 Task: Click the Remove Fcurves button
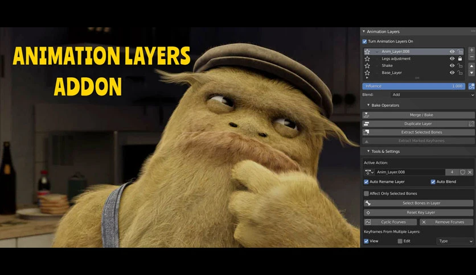(x=446, y=222)
